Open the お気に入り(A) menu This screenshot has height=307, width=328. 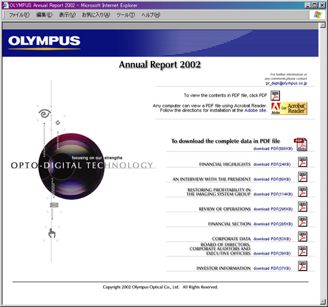[x=96, y=15]
